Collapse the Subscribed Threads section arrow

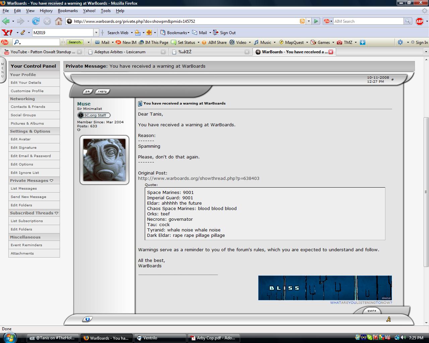tap(56, 213)
